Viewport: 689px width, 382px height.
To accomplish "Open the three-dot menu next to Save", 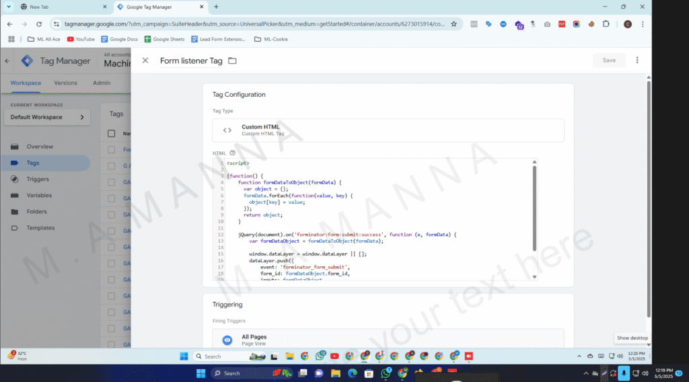I will click(637, 60).
